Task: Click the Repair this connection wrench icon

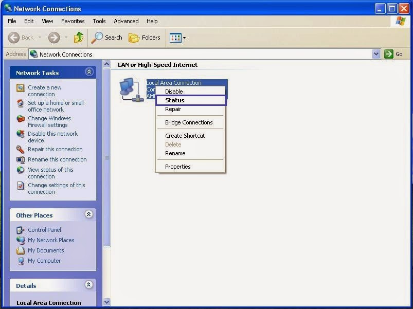Action: [x=21, y=149]
